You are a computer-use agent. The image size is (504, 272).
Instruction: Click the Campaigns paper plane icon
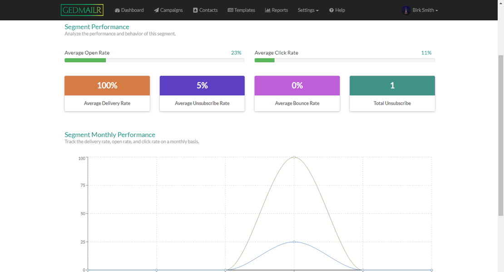point(156,10)
